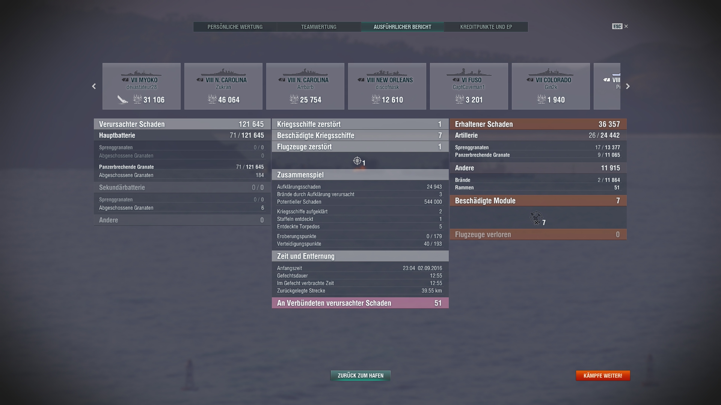The image size is (721, 405).
Task: Click damage icon on New Orleans card
Action: pos(376,99)
